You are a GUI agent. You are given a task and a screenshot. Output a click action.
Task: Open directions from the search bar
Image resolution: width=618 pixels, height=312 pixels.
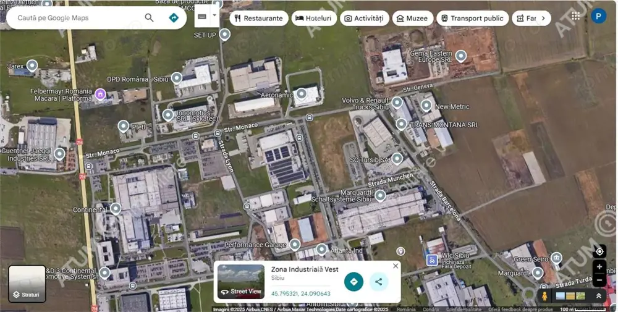pyautogui.click(x=174, y=18)
